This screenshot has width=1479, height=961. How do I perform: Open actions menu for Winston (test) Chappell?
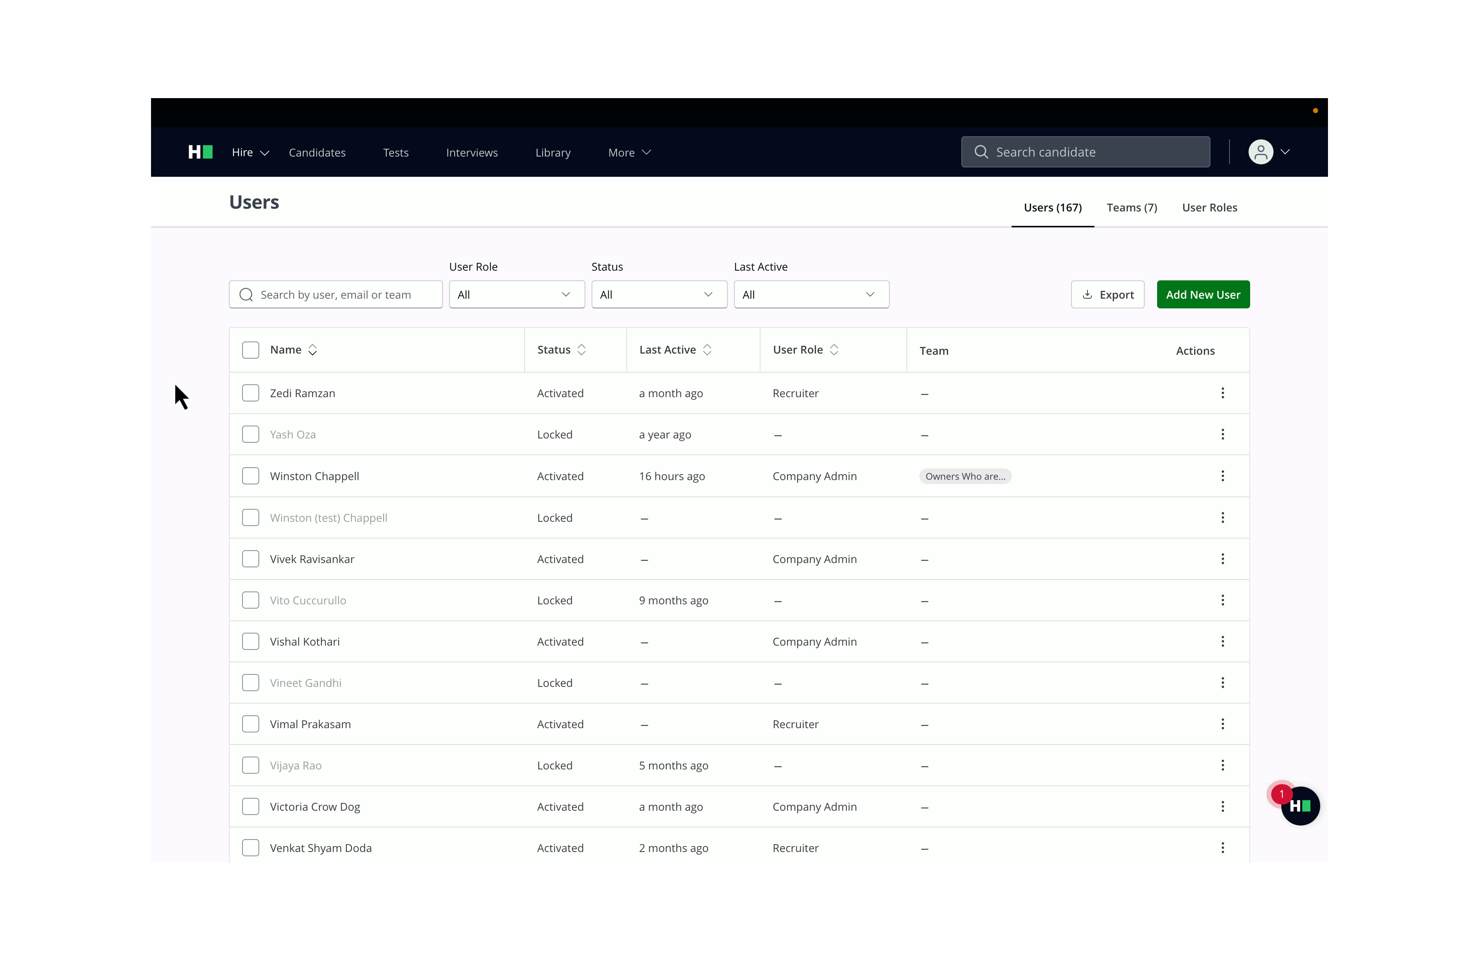(1223, 518)
